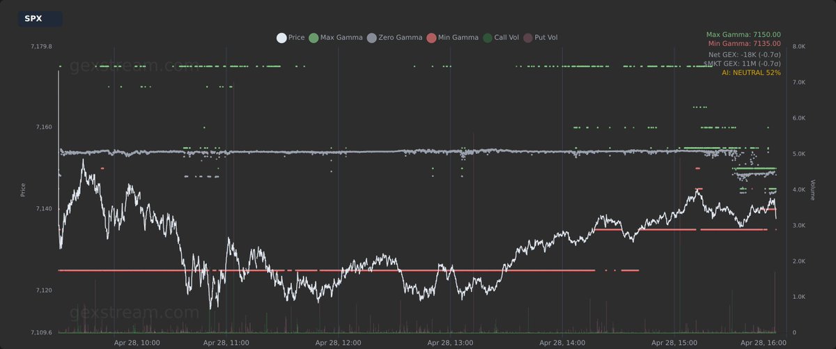
Task: Click the 5.0K volume axis label
Action: (x=798, y=154)
